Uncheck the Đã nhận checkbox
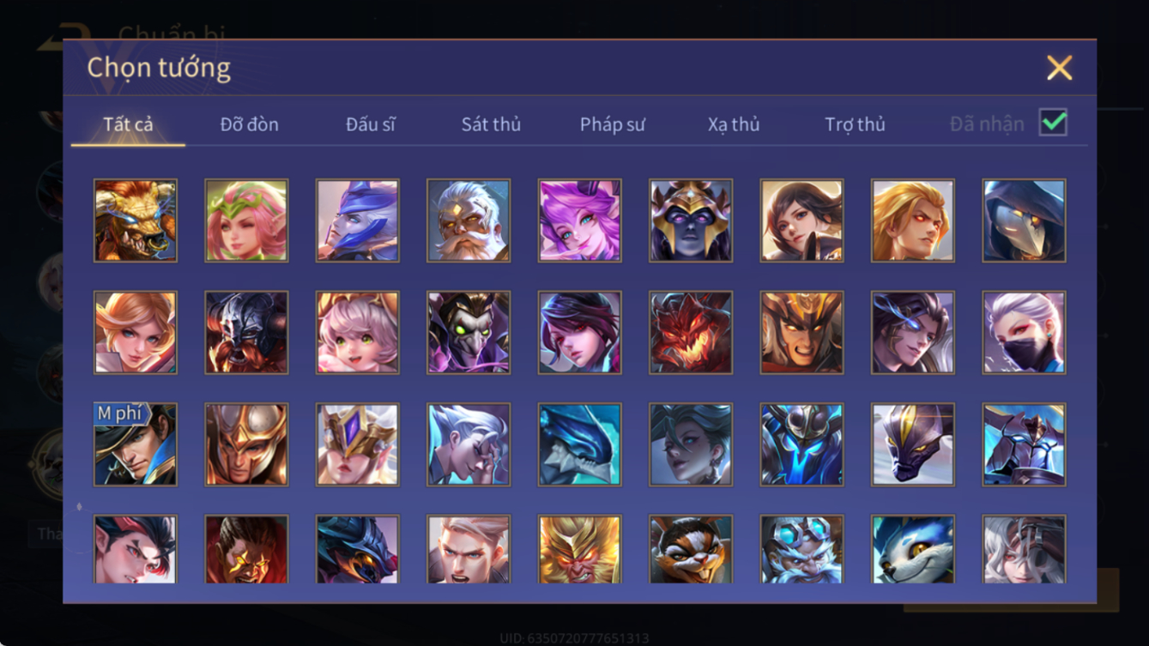The height and width of the screenshot is (646, 1149). (x=1053, y=123)
